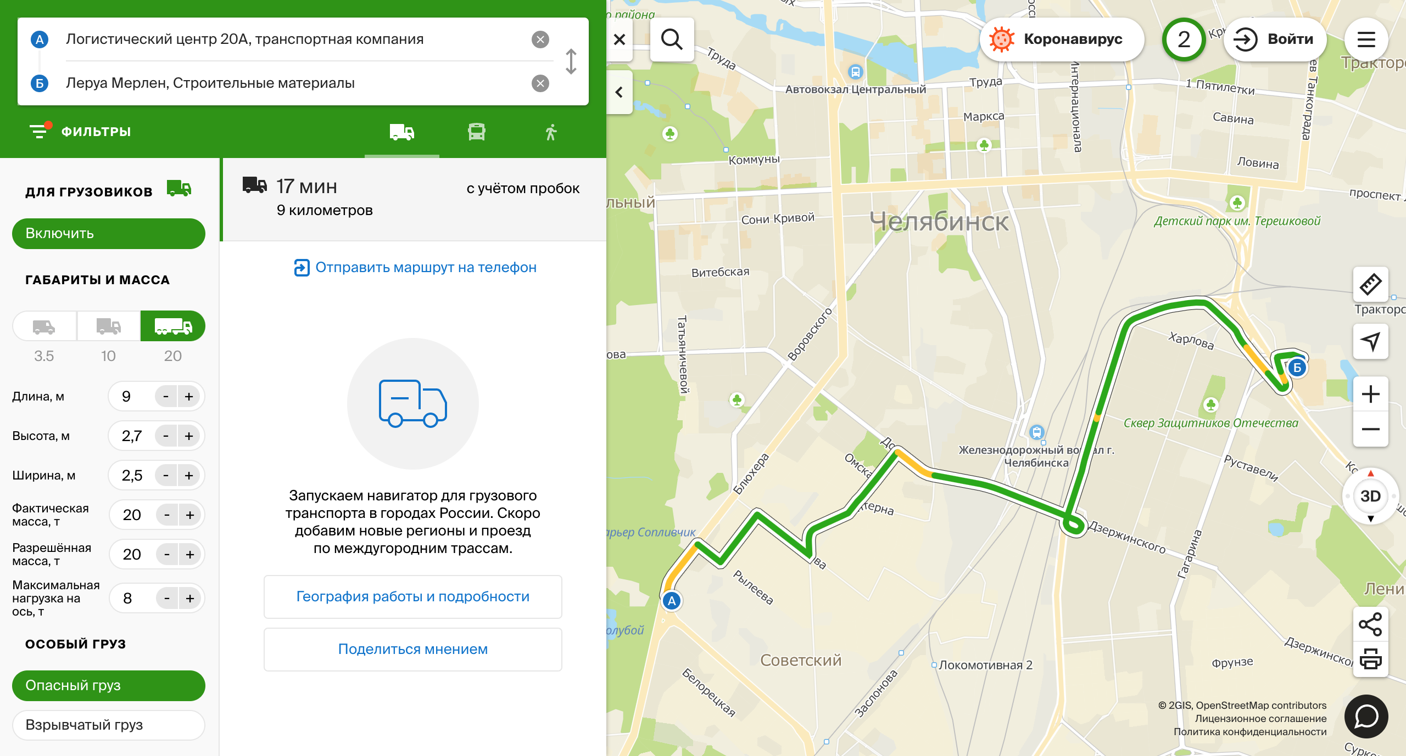
Task: Click Включить for truck mode
Action: click(x=109, y=234)
